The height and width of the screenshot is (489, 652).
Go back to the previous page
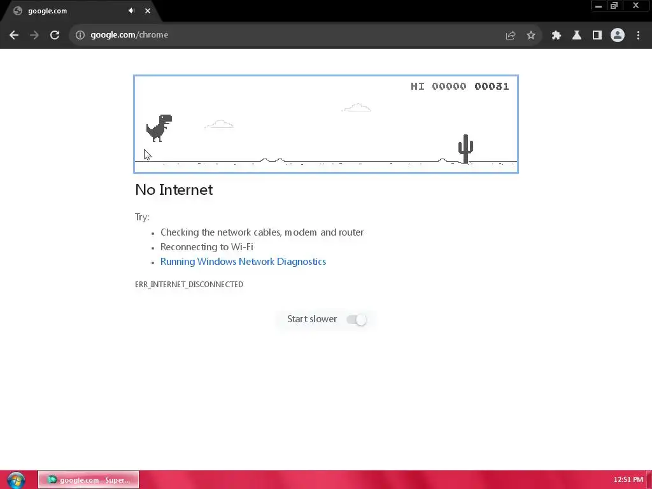14,35
